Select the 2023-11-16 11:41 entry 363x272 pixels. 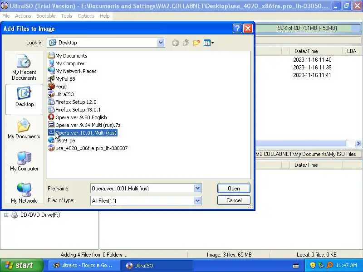pos(312,75)
